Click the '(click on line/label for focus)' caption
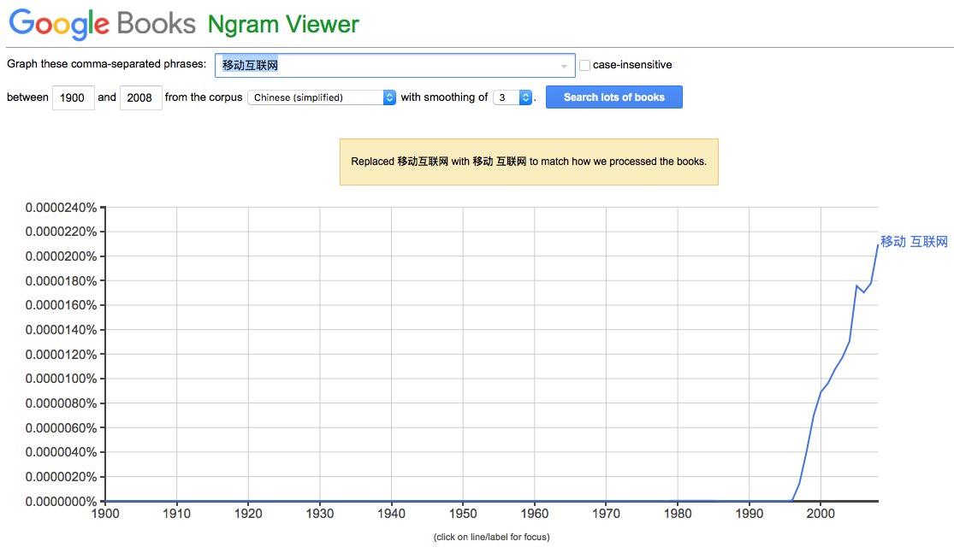Screen dimensions: 954x553 click(492, 538)
